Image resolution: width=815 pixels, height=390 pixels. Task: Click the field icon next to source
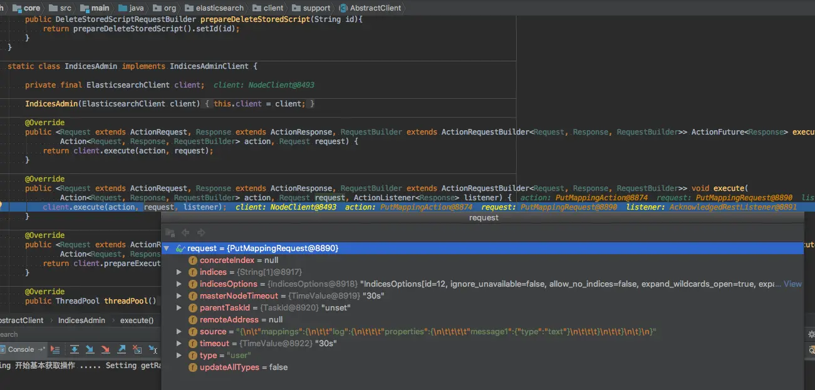[x=193, y=332]
